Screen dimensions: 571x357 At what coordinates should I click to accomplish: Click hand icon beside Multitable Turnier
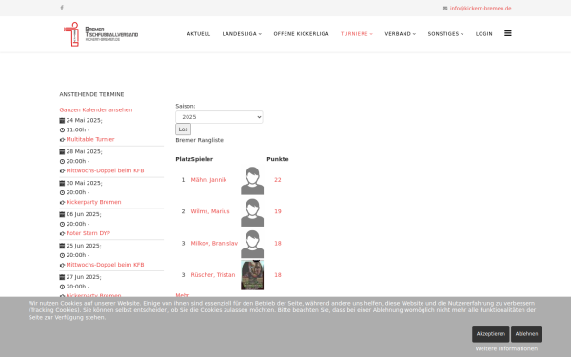pos(62,140)
